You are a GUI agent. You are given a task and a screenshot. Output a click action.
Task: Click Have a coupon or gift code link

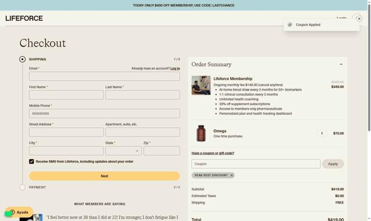point(213,153)
